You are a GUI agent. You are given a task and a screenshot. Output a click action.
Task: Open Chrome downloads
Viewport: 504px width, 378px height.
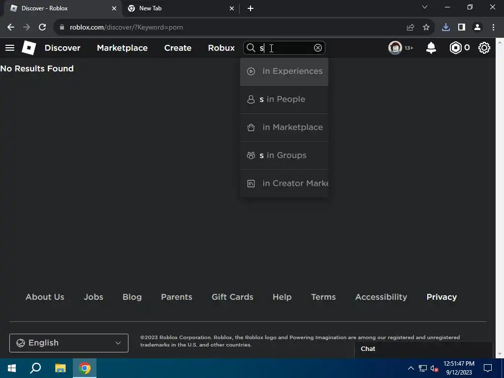click(446, 28)
